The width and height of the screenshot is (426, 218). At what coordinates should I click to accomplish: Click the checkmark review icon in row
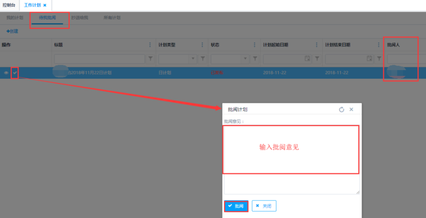[x=15, y=73]
